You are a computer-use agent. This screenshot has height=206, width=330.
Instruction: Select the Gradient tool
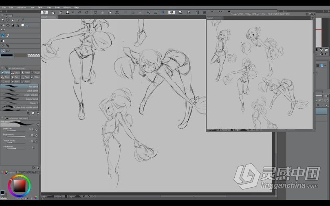tap(13, 25)
